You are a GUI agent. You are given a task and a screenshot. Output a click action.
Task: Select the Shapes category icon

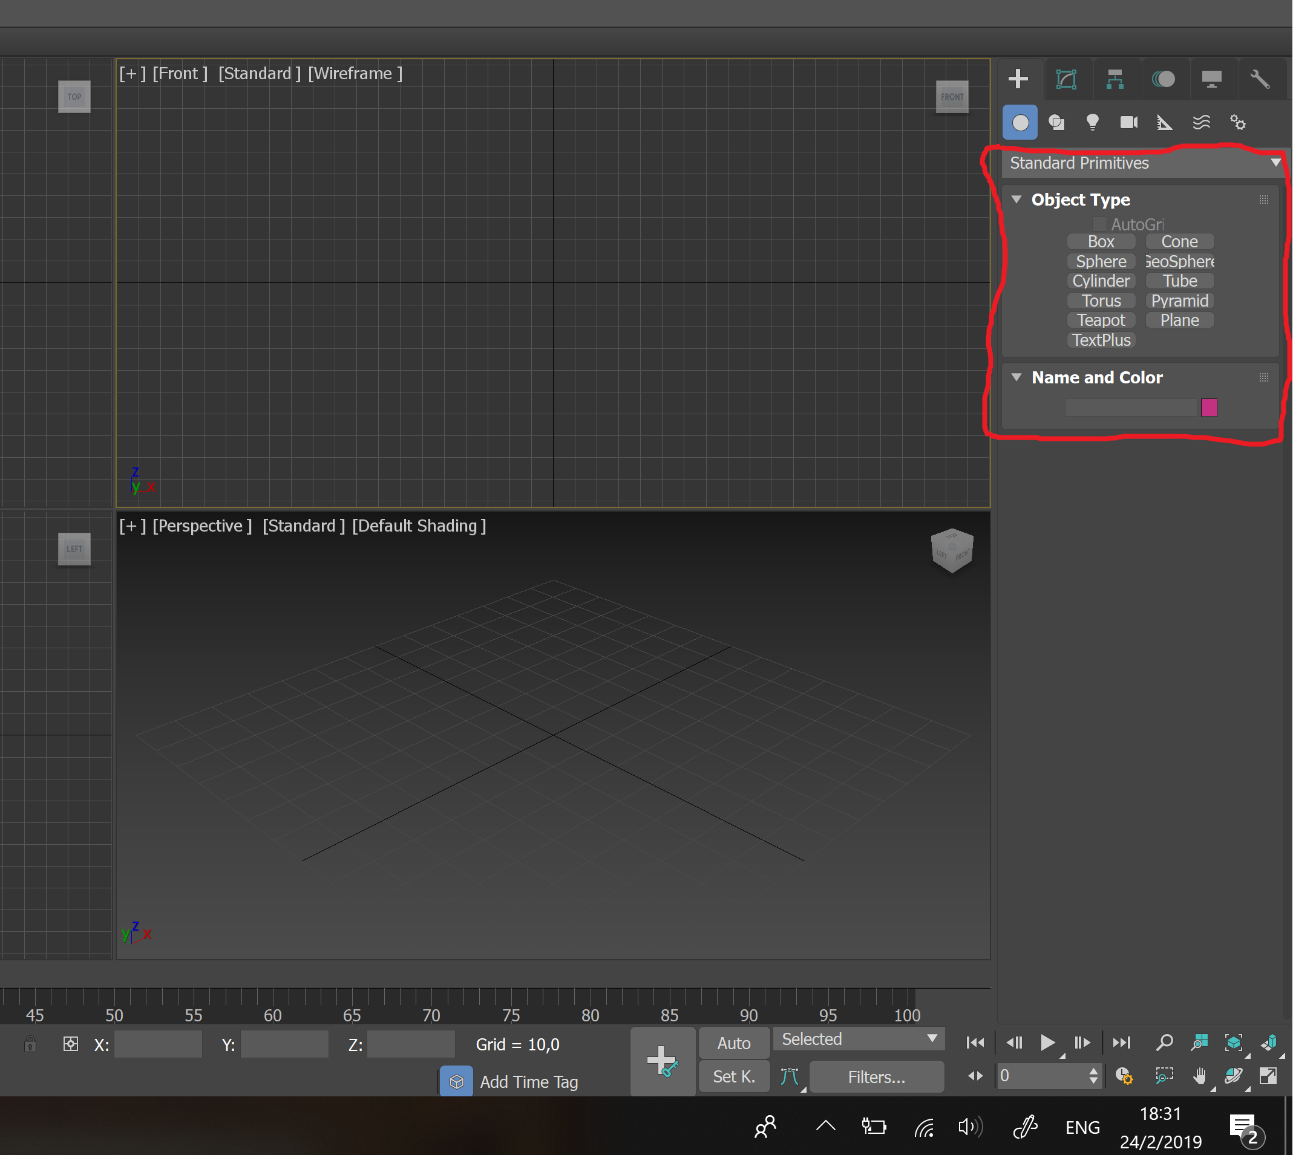coord(1056,123)
